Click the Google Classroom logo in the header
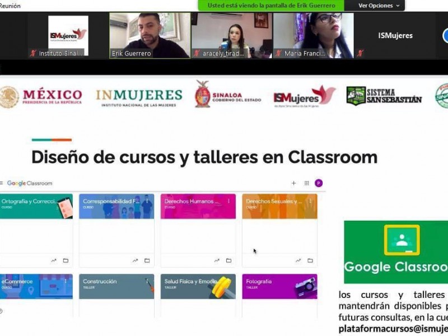This screenshot has width=448, height=336. coord(30,183)
